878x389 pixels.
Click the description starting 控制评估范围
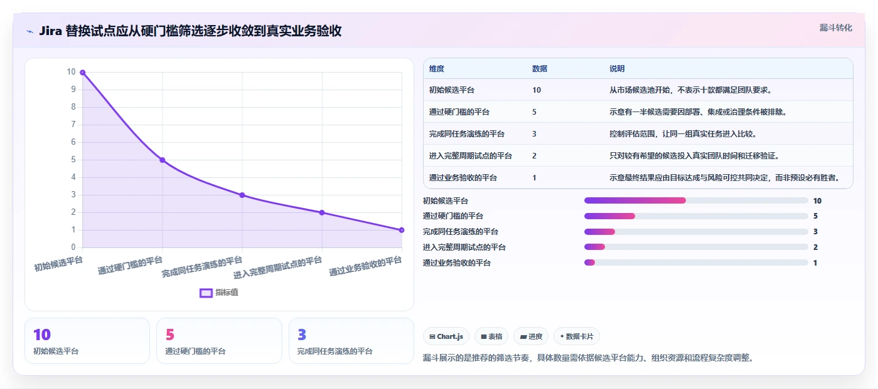click(x=683, y=134)
